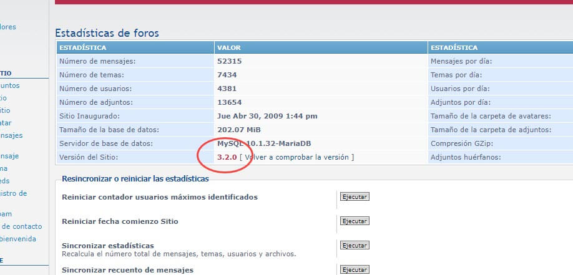Open the sidebar link ending in 'nsajes'
Screen dimensions: 573x275
[x=11, y=135]
